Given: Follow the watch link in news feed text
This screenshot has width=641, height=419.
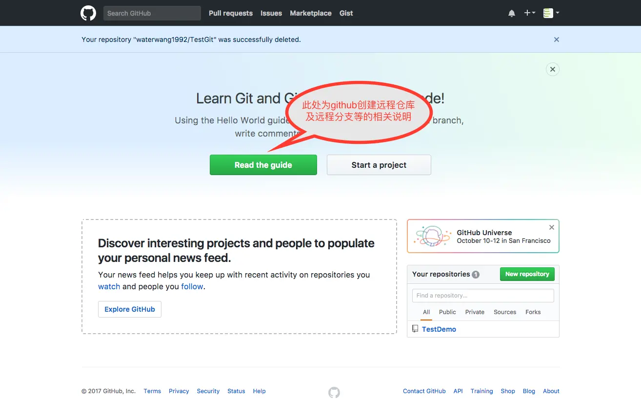Looking at the screenshot, I should coord(109,286).
